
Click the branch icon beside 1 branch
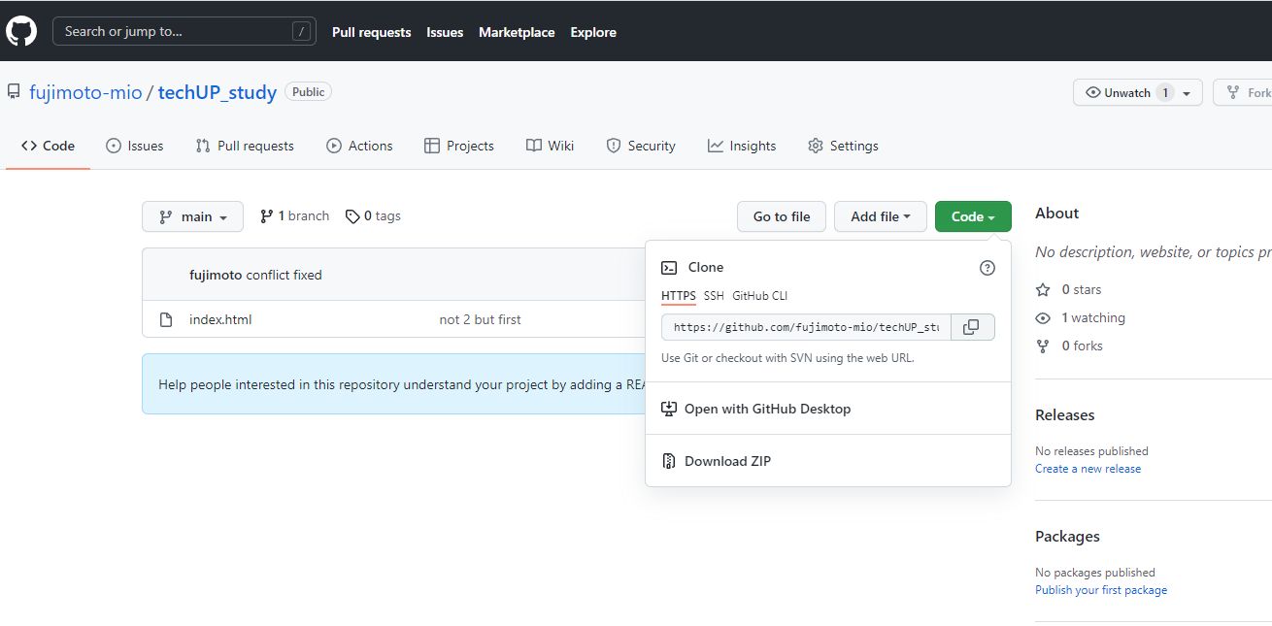[266, 216]
